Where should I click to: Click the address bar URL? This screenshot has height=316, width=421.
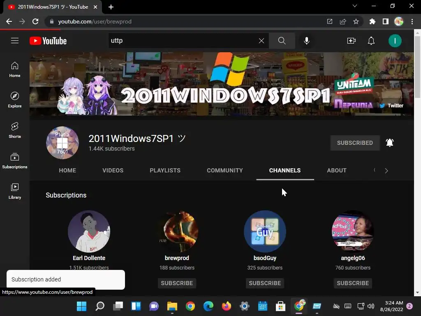point(95,21)
